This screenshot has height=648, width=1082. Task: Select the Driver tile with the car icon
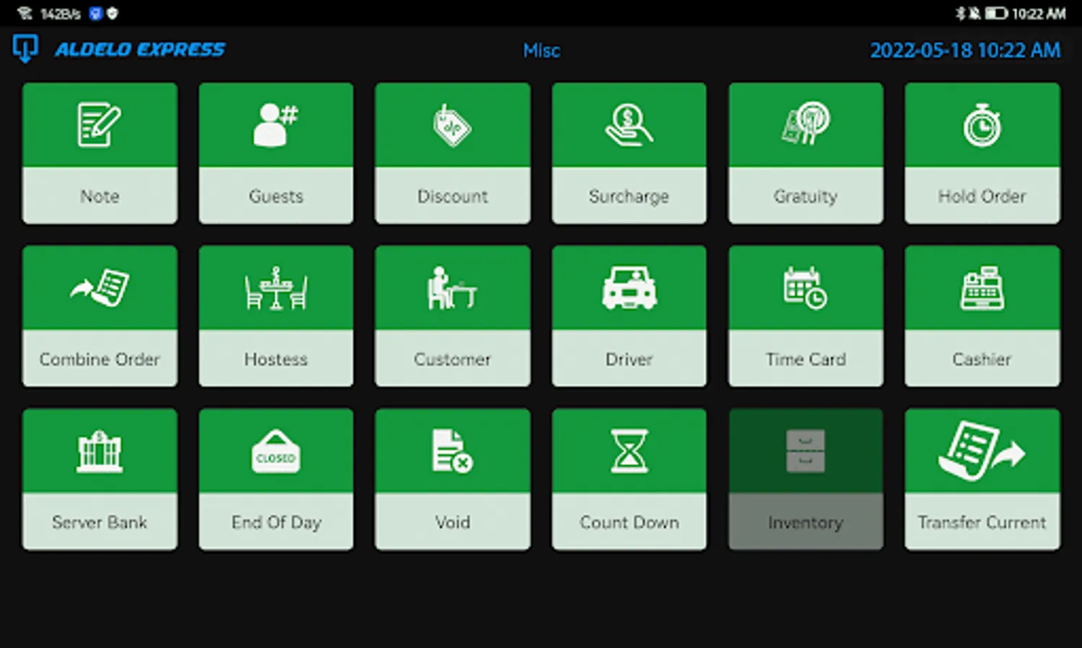[629, 316]
